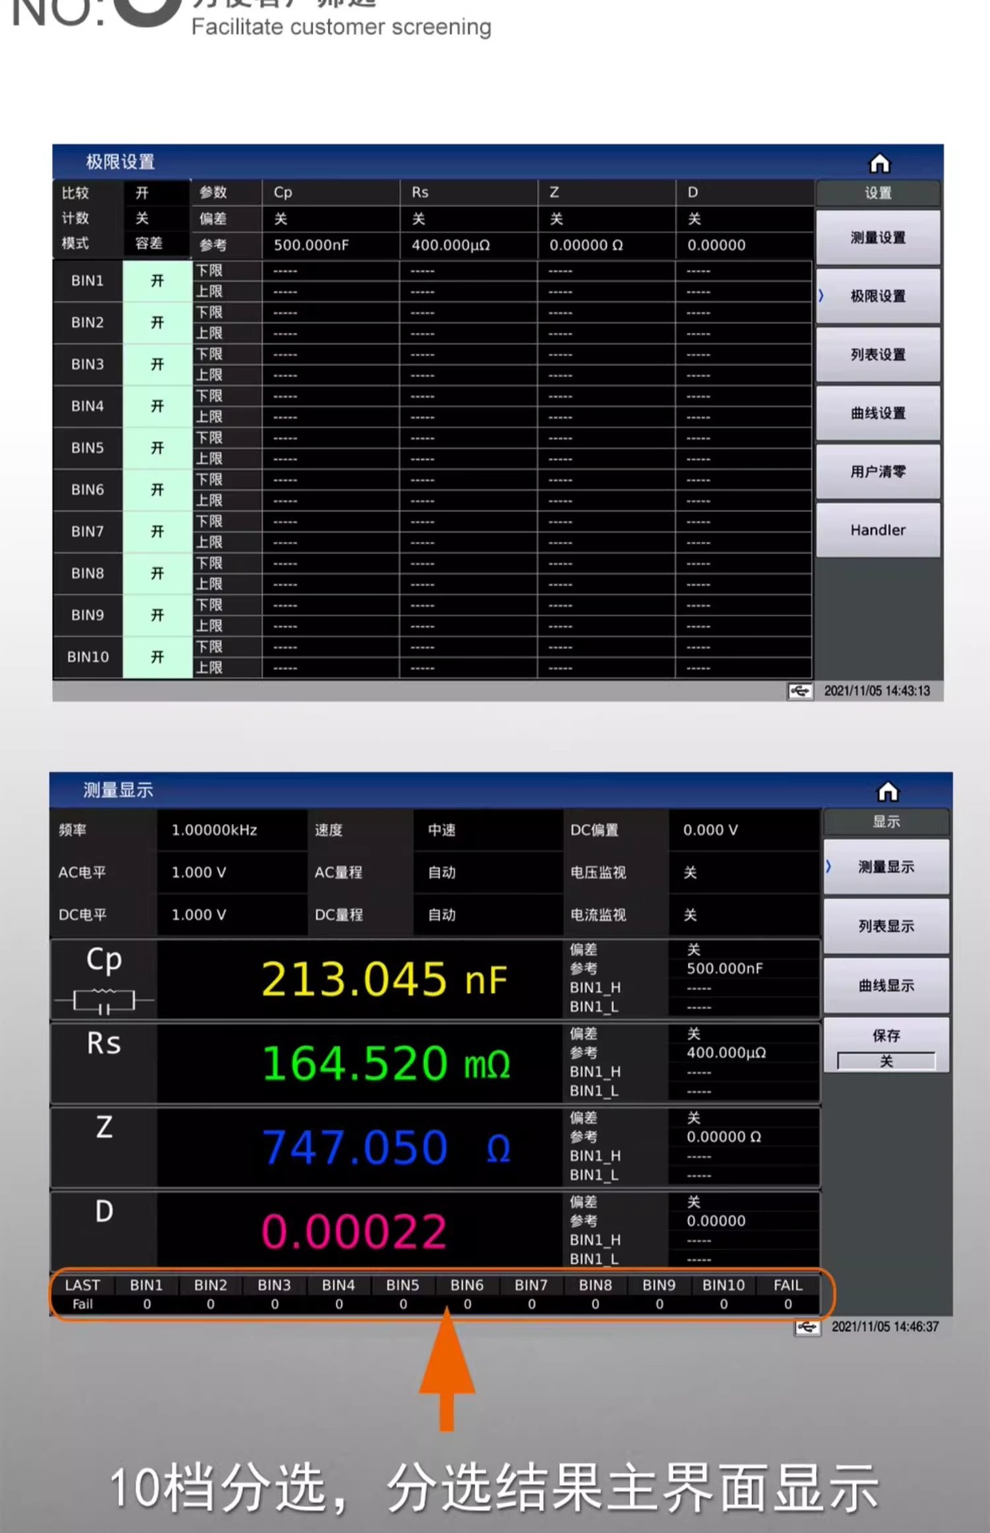Click Z reading 747.050 Ω
The width and height of the screenshot is (990, 1533).
coord(386,1148)
